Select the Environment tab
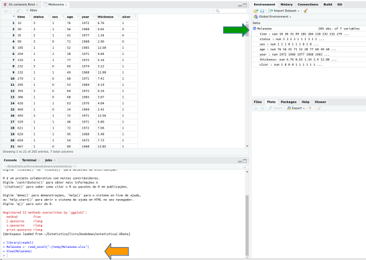Viewport: 366px width, 260px height. pos(265,5)
